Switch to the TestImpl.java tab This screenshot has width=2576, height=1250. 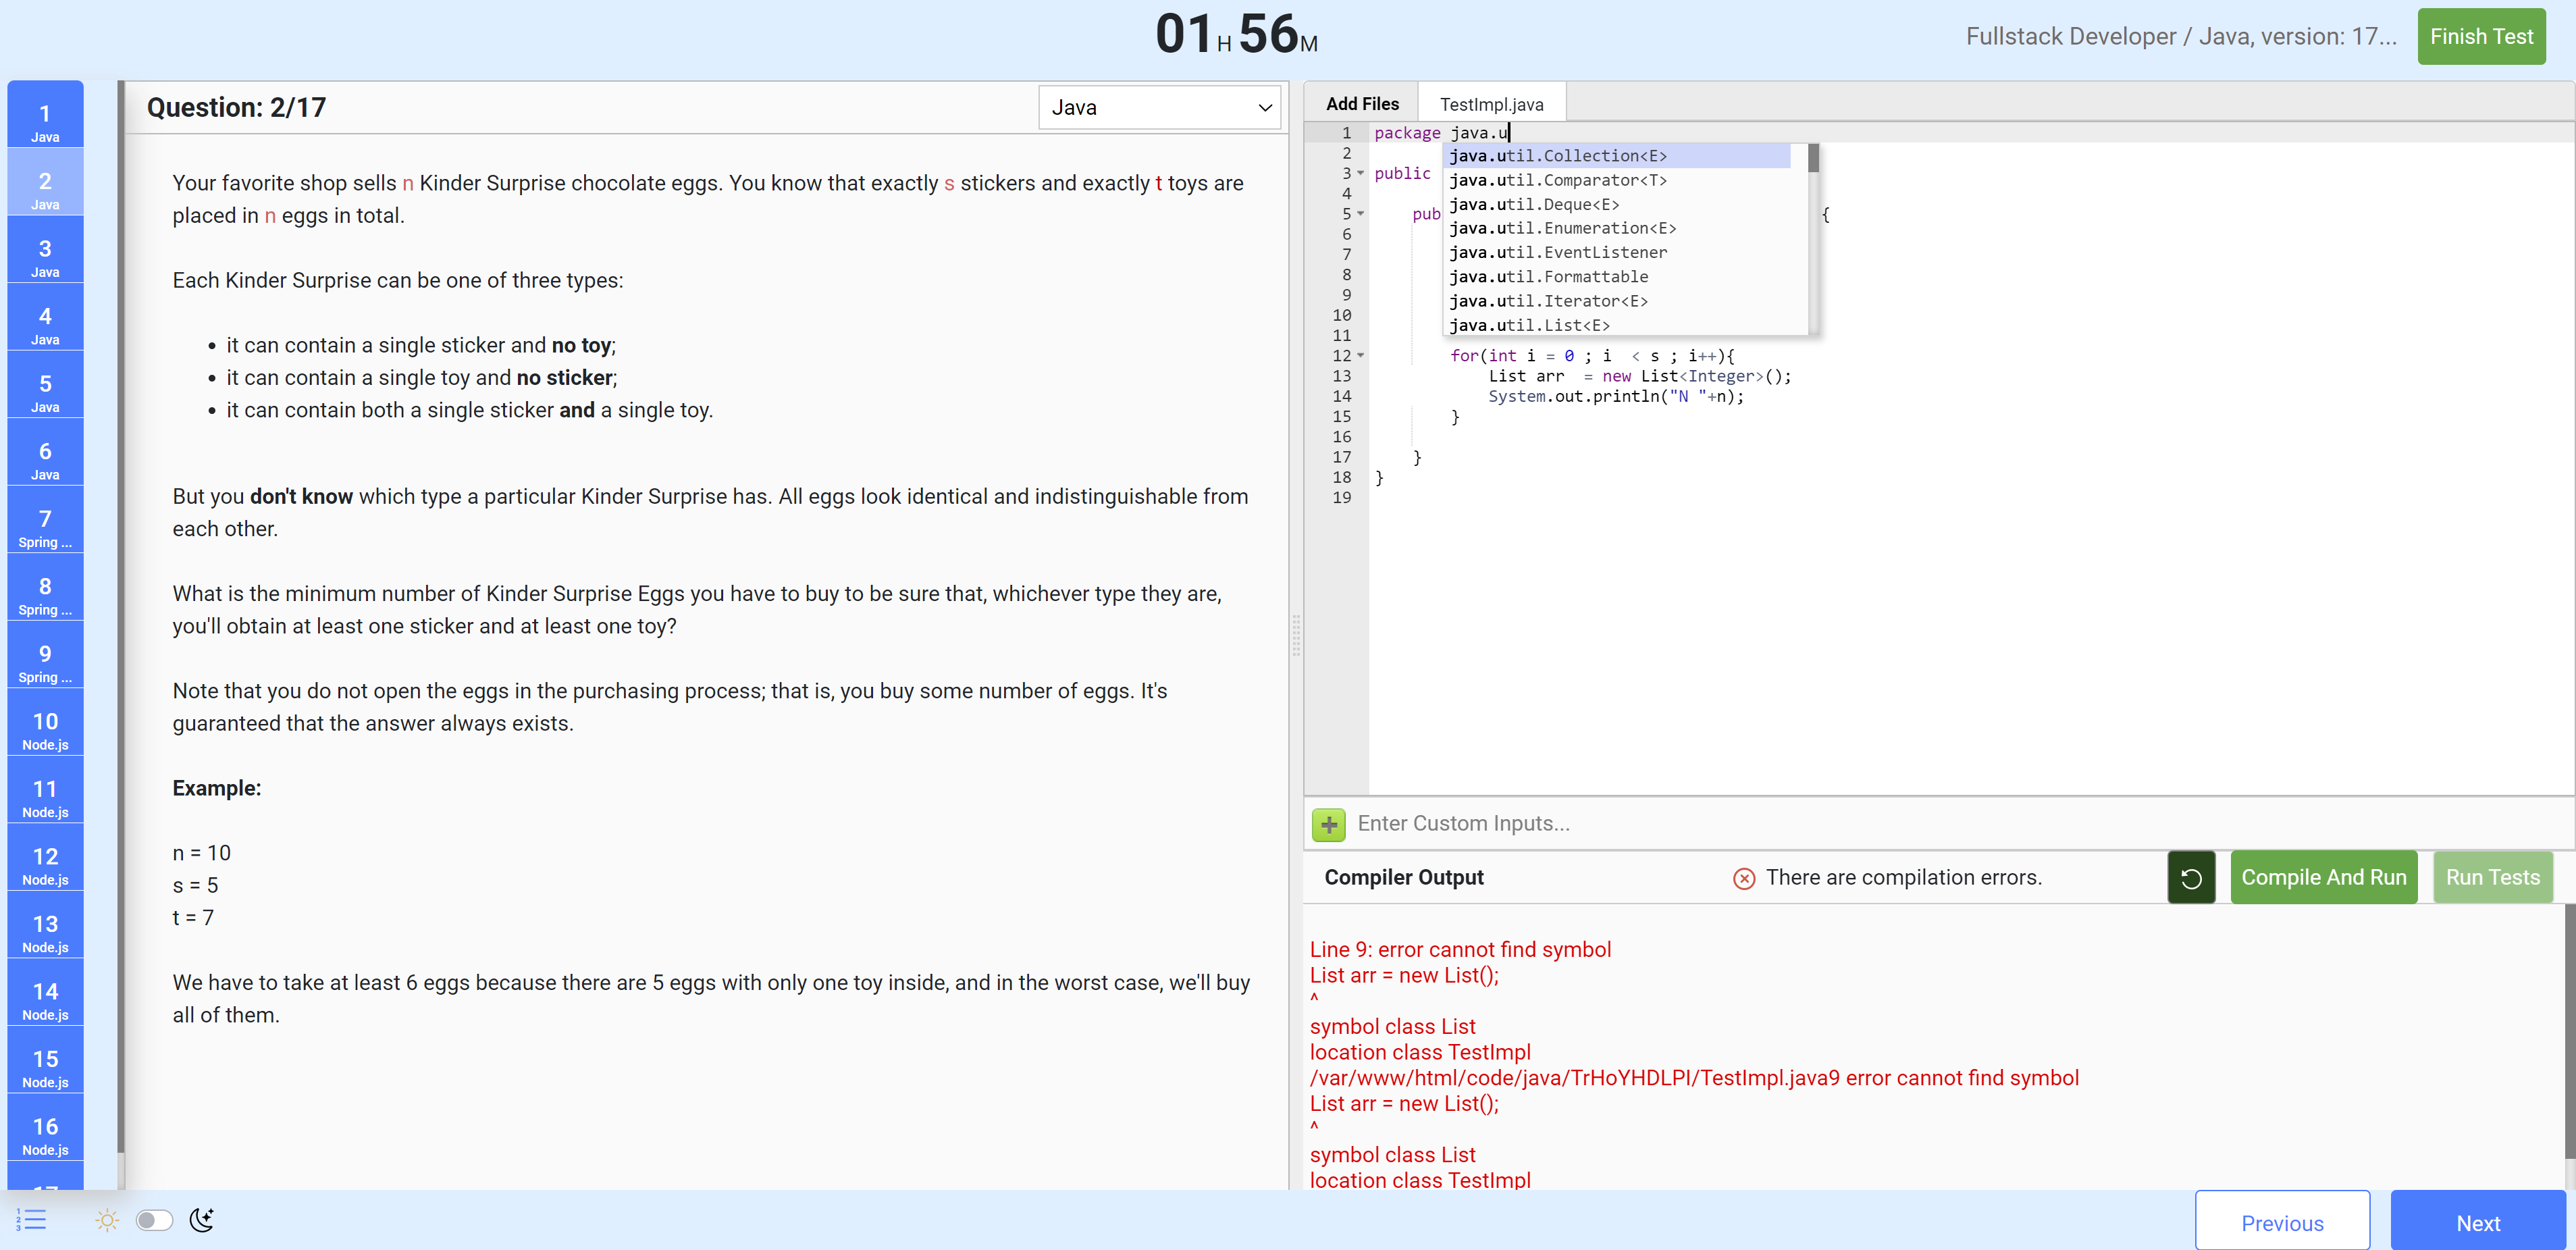pyautogui.click(x=1491, y=103)
